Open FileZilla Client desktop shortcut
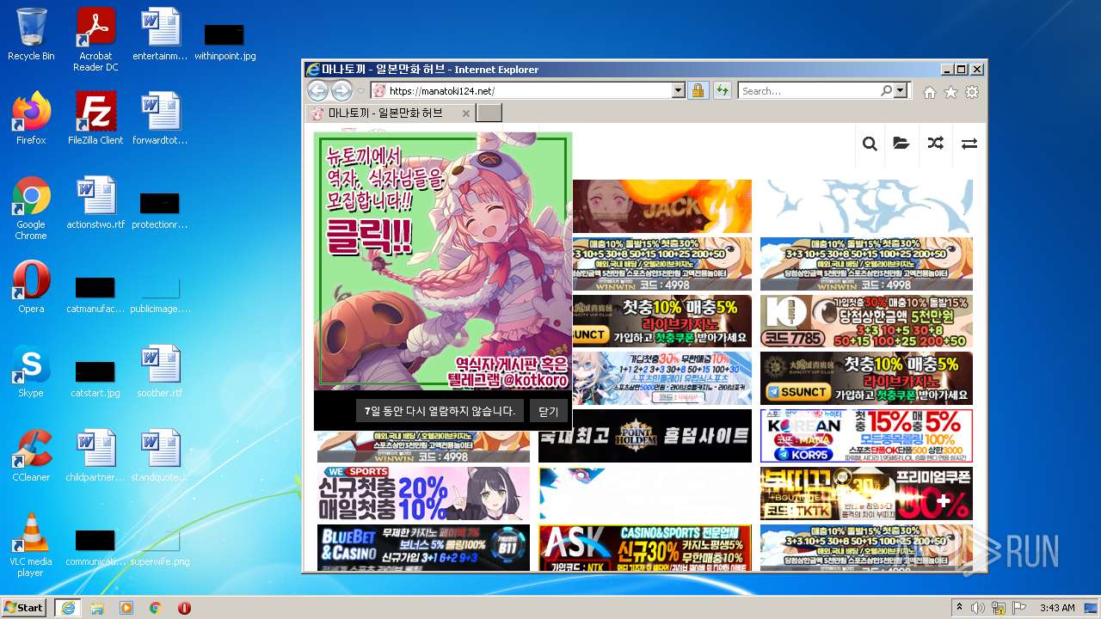This screenshot has height=619, width=1101. (95, 118)
